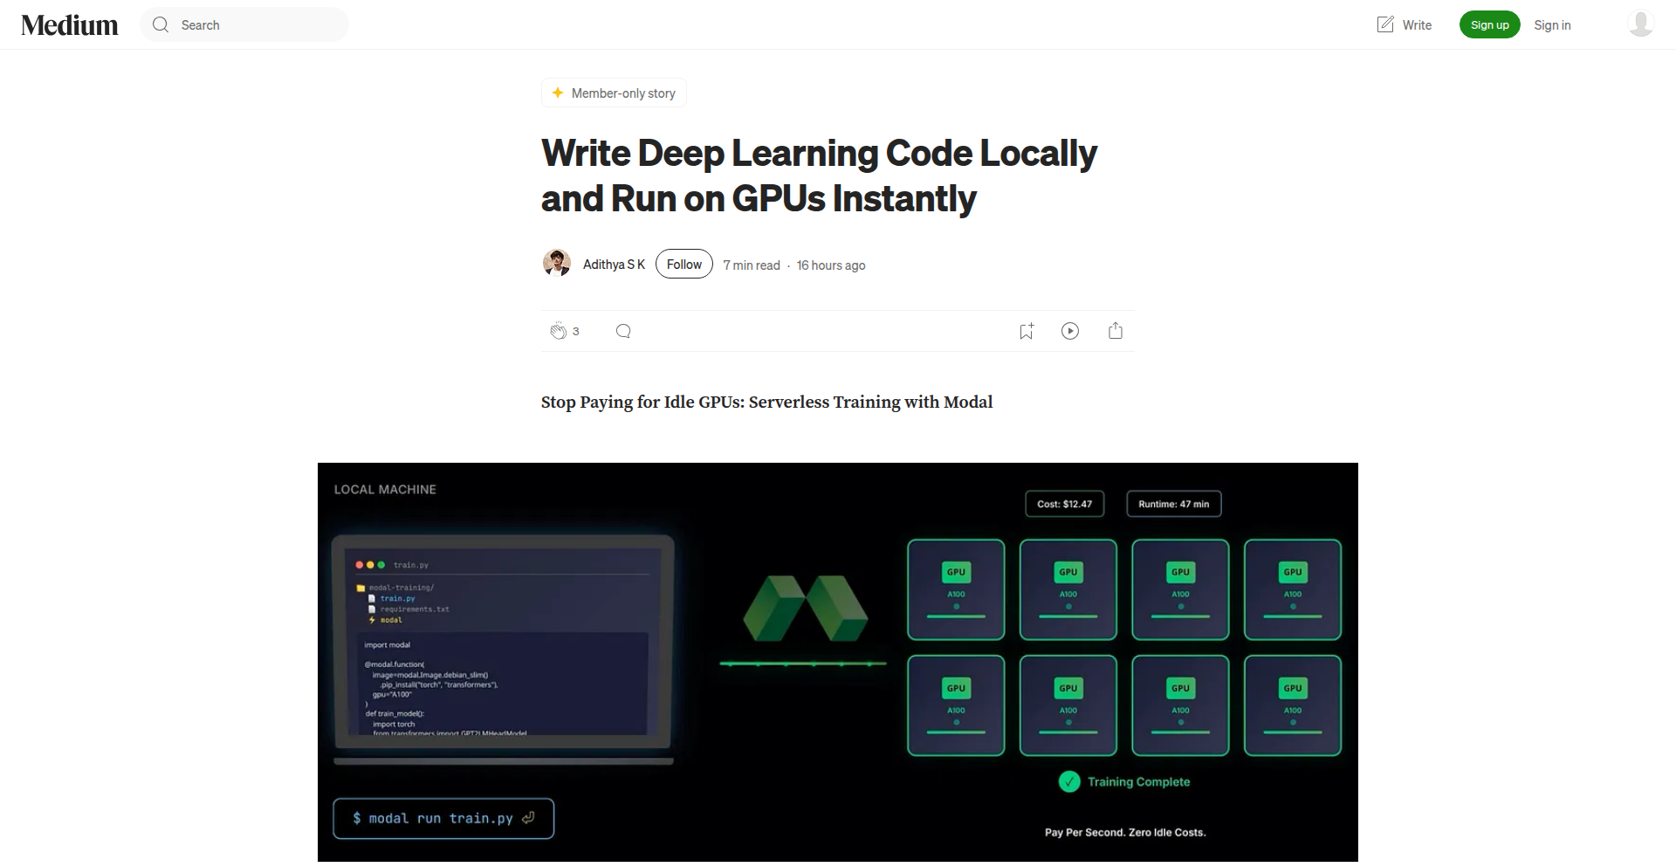1676x867 pixels.
Task: Click the green Sign up button
Action: click(1490, 24)
